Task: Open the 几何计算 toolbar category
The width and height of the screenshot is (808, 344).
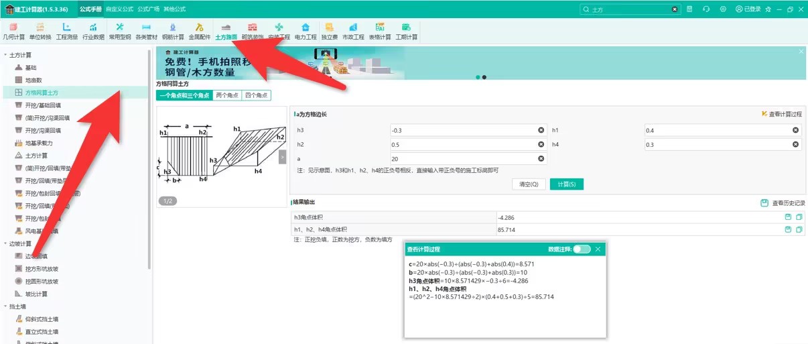Action: (13, 31)
